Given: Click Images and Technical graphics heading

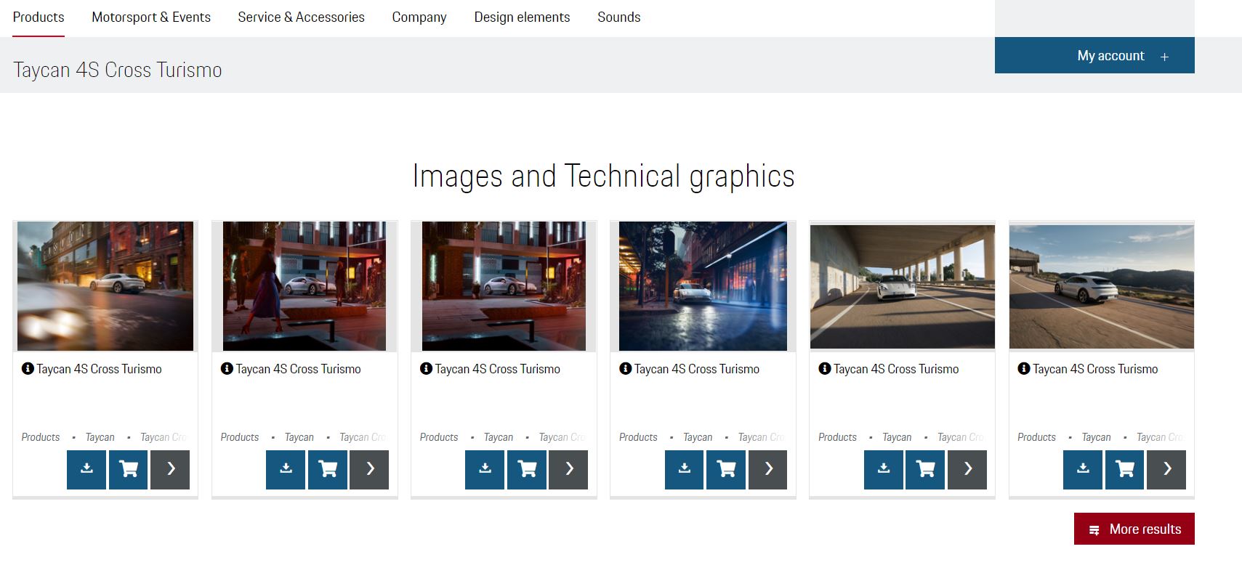Looking at the screenshot, I should (x=603, y=176).
